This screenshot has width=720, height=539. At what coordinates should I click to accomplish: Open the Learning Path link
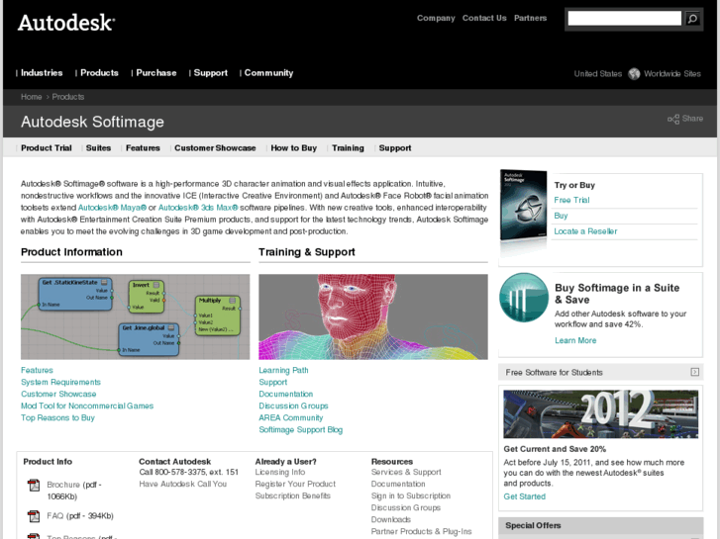[284, 370]
